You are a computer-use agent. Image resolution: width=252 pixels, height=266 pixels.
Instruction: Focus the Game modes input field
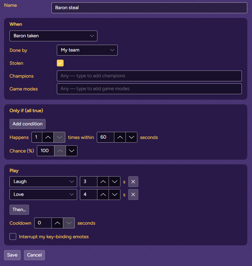coord(149,89)
